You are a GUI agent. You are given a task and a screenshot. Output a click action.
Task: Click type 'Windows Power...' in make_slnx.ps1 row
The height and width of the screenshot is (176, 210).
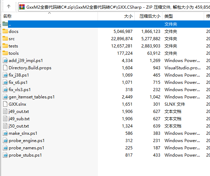tap(182, 133)
